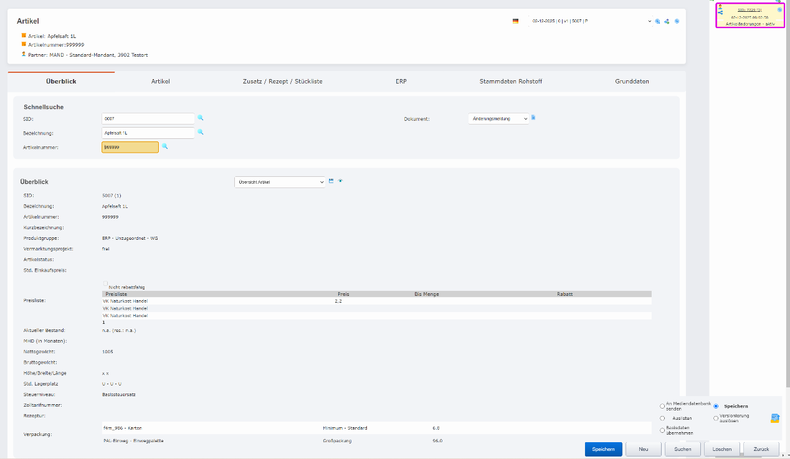
Task: Toggle the 'Nicht rabattfähig' checkbox
Action: click(x=105, y=283)
